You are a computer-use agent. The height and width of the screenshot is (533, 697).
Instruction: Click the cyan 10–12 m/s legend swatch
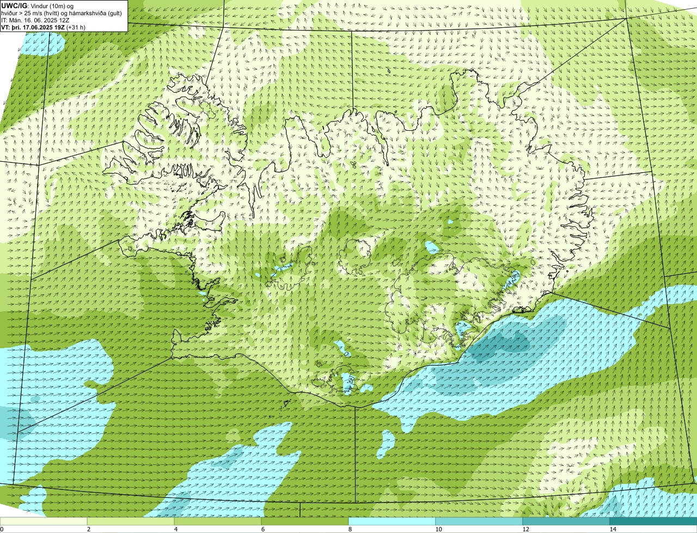point(479,521)
